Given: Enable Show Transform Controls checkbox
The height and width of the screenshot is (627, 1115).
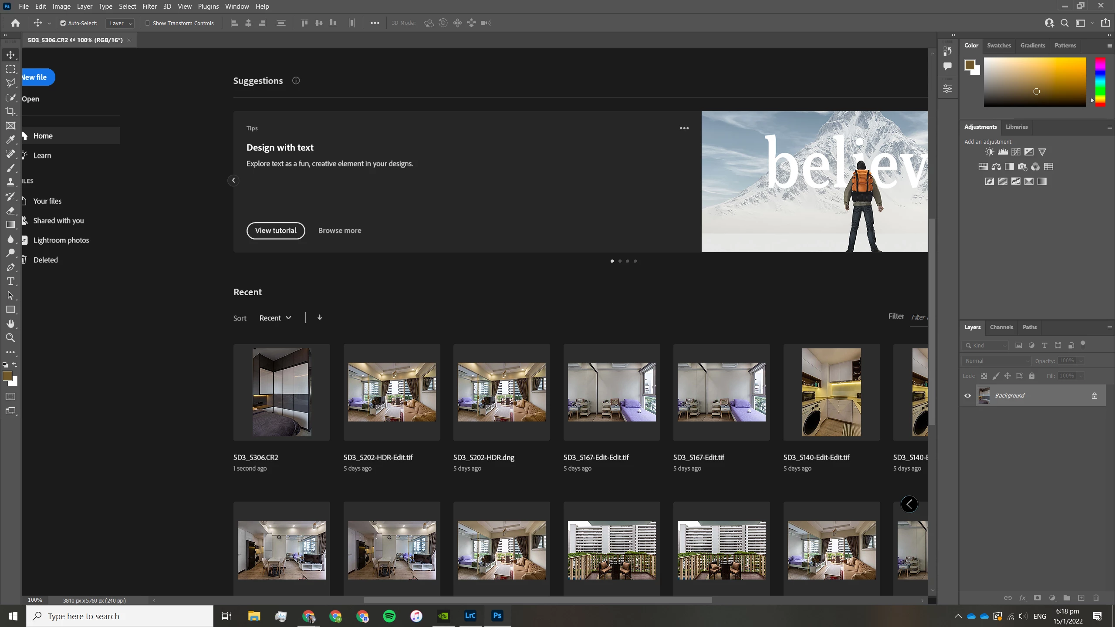Looking at the screenshot, I should coord(148,23).
